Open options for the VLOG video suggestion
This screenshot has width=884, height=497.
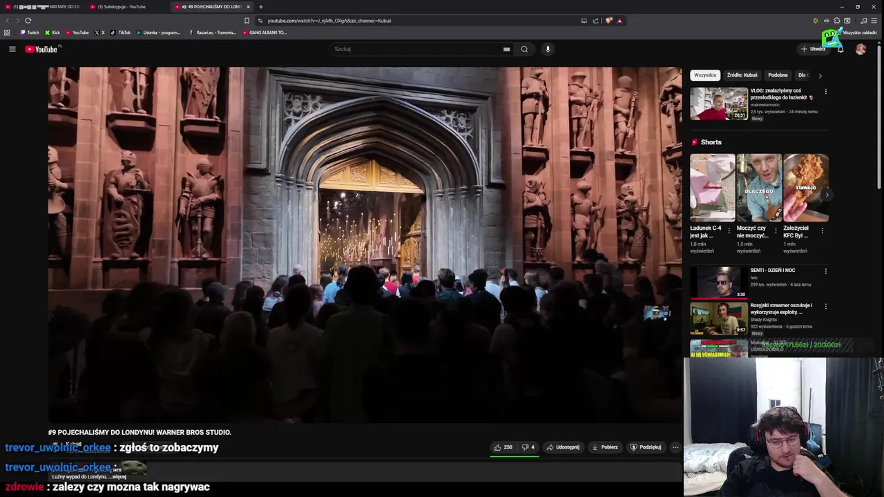(x=825, y=91)
